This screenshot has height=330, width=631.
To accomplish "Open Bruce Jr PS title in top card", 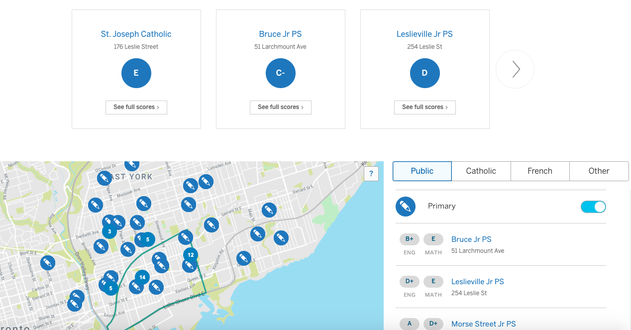I will pyautogui.click(x=281, y=34).
